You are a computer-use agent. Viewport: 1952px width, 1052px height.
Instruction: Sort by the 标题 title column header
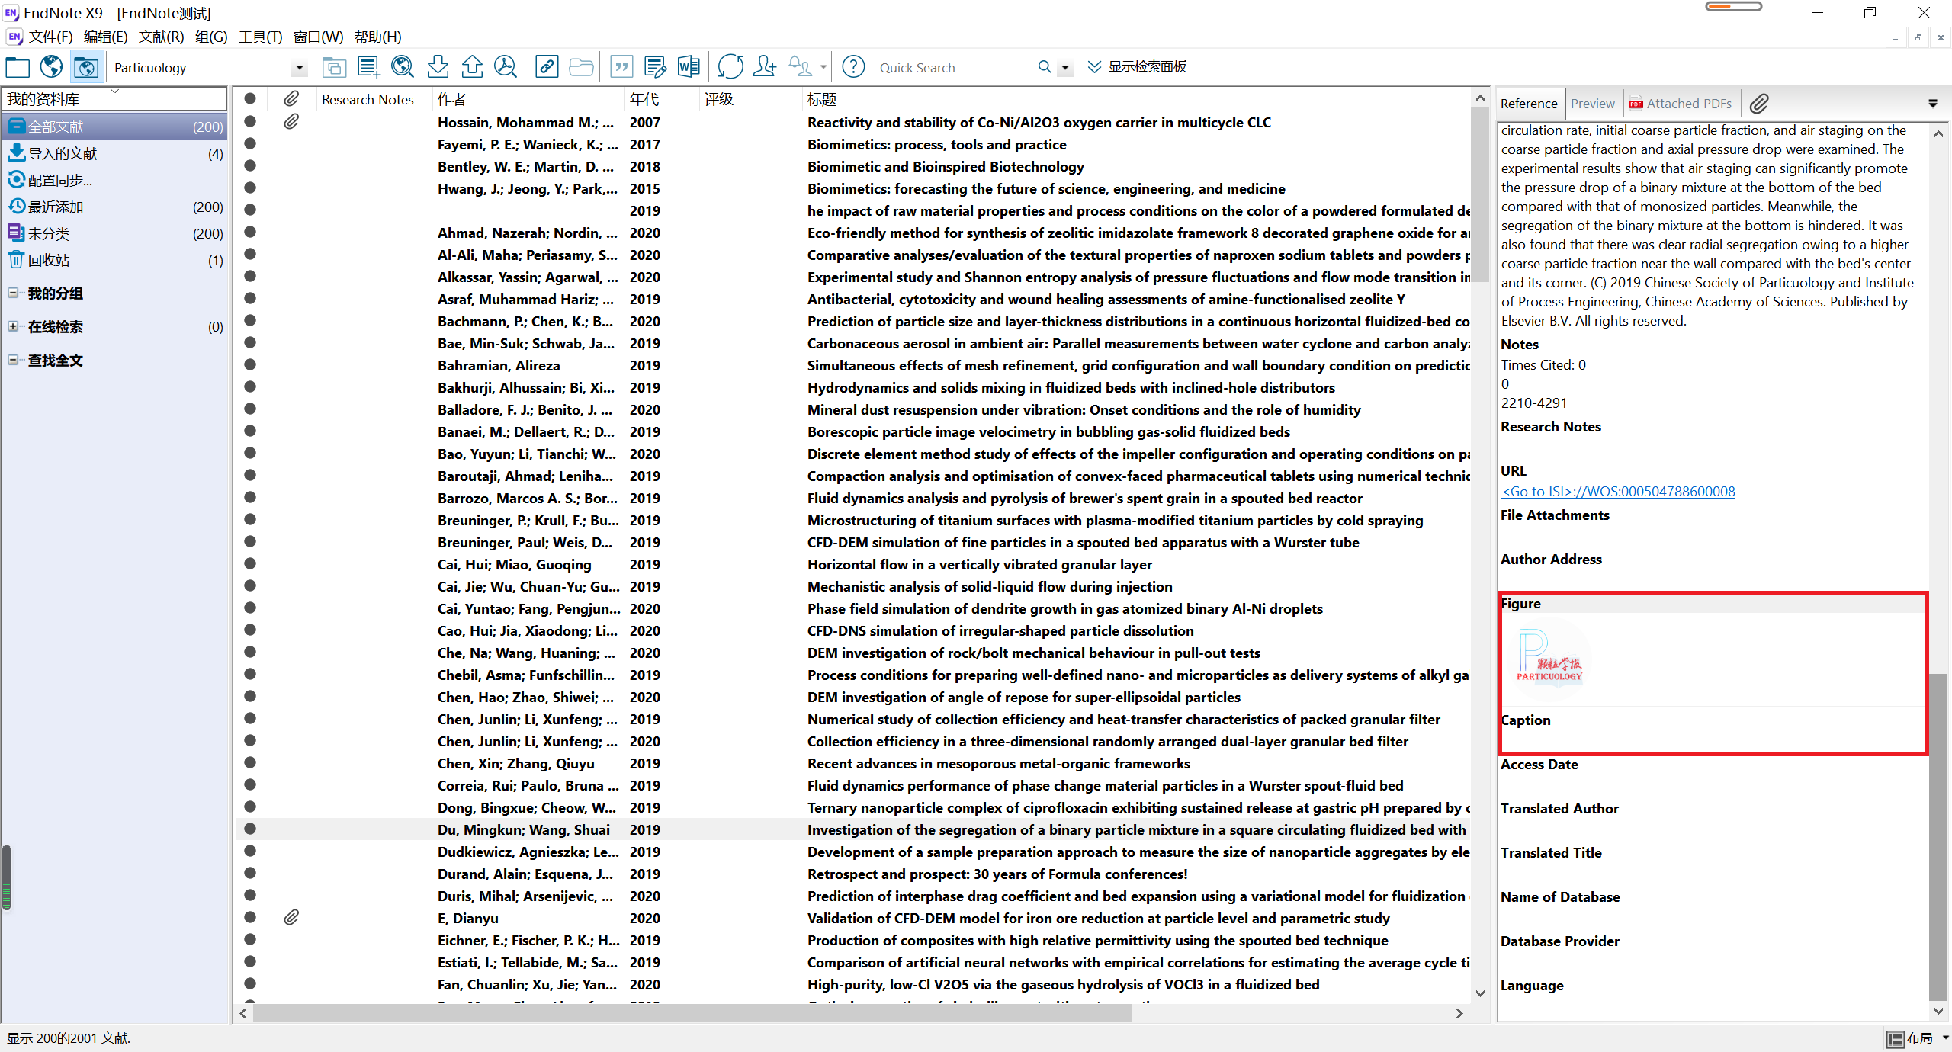coord(1136,99)
